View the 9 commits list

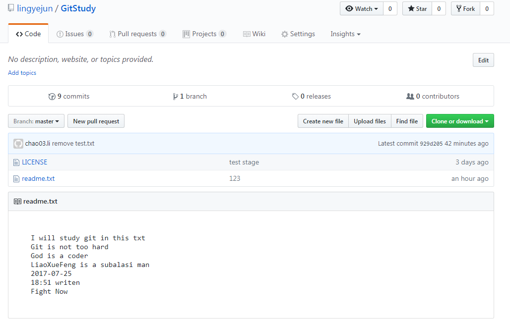69,97
